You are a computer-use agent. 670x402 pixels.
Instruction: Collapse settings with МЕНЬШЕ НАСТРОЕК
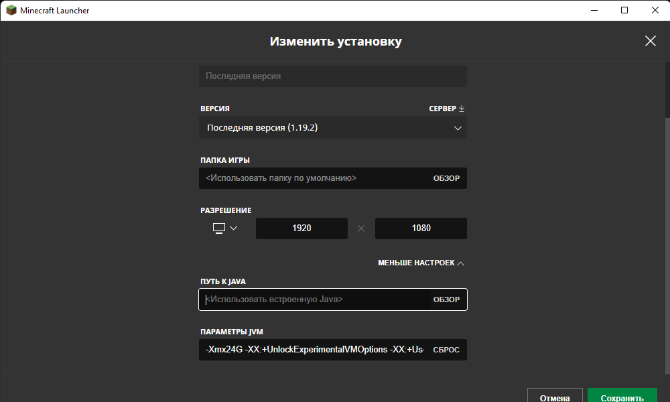[x=421, y=263]
